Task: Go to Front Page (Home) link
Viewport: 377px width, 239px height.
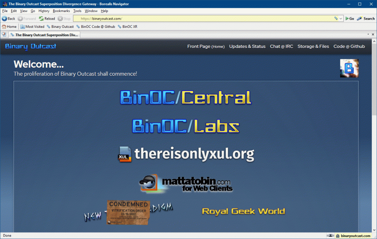Action: tap(206, 47)
